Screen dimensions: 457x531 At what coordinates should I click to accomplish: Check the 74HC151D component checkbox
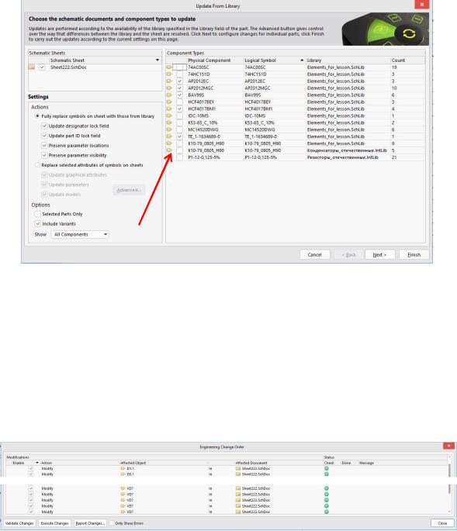(180, 74)
